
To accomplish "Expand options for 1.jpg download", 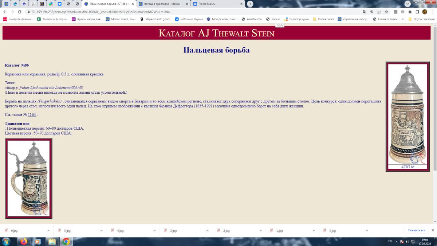I will click(314, 231).
